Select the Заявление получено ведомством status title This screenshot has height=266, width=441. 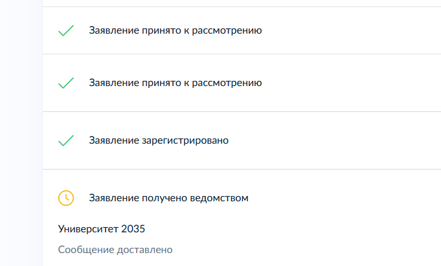pyautogui.click(x=168, y=198)
